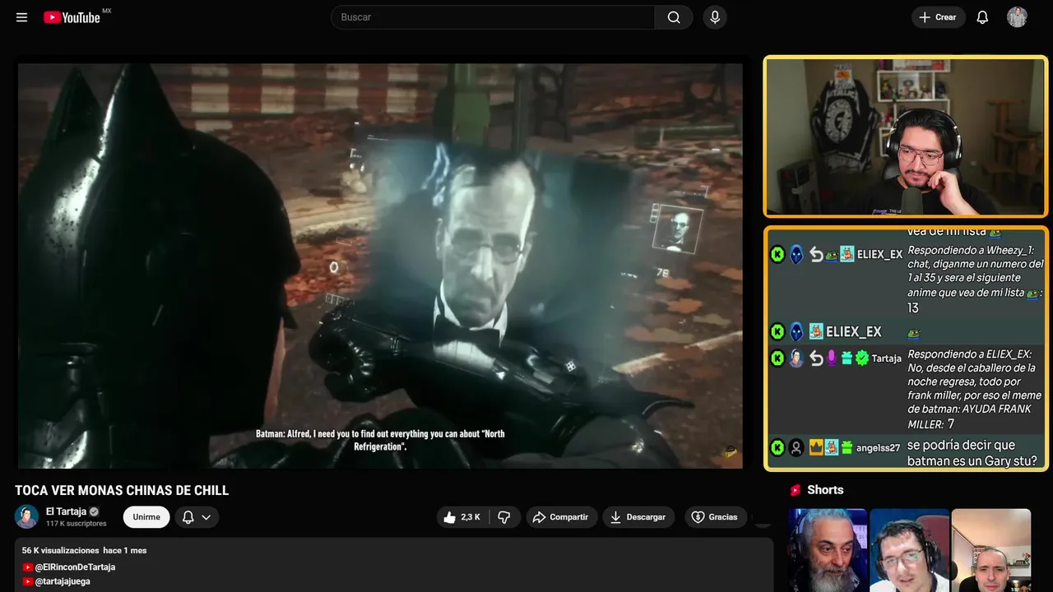Open El Tartaja channel name link

tap(66, 511)
